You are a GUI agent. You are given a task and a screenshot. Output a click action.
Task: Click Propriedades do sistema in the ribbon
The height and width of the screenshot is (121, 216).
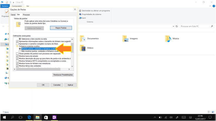pyautogui.click(x=91, y=14)
